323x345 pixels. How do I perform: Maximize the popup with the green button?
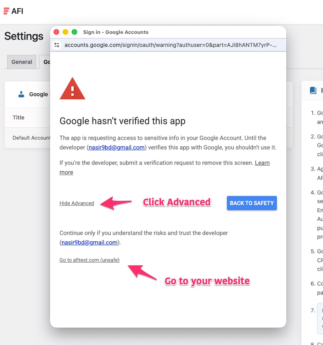(74, 32)
